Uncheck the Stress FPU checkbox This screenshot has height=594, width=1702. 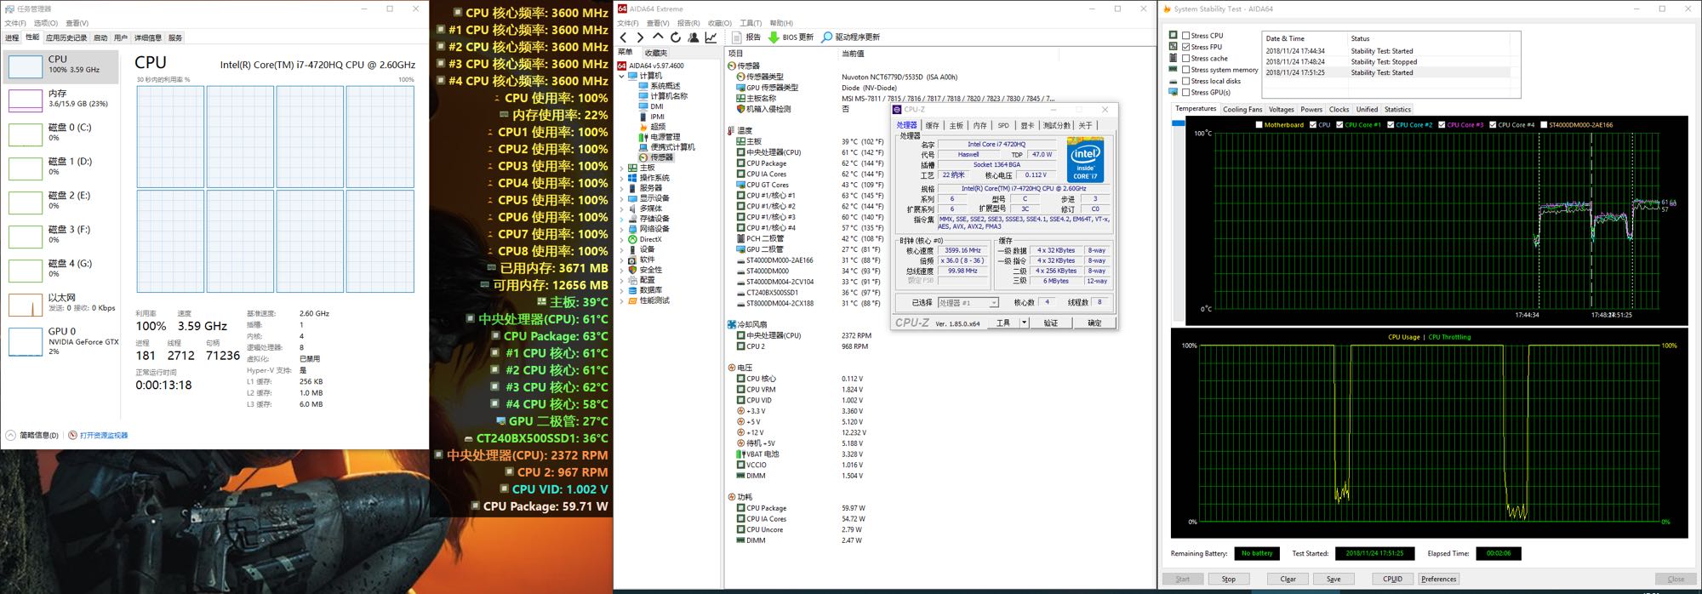1186,47
